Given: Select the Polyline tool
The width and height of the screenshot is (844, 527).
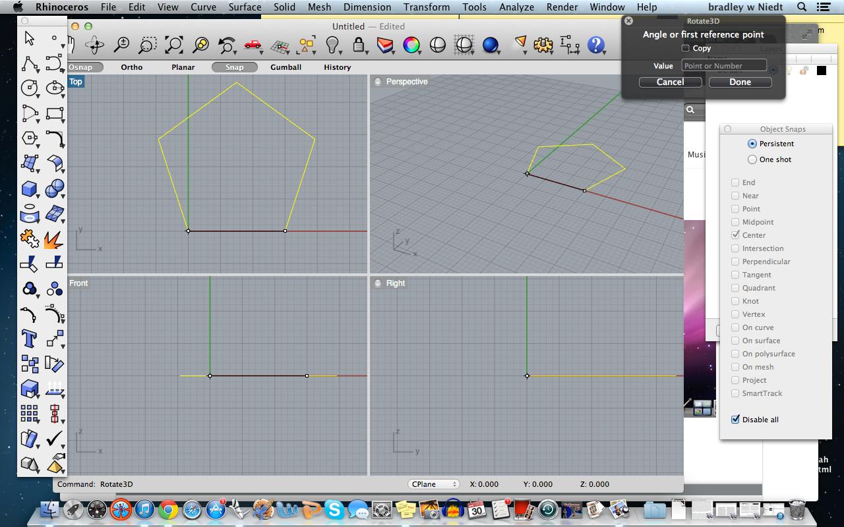Looking at the screenshot, I should [29, 63].
